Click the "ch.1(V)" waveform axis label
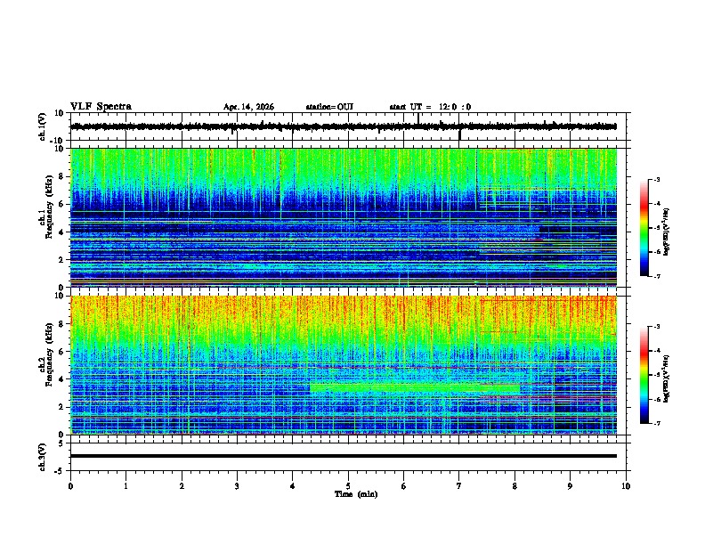The image size is (705, 545). (x=43, y=126)
